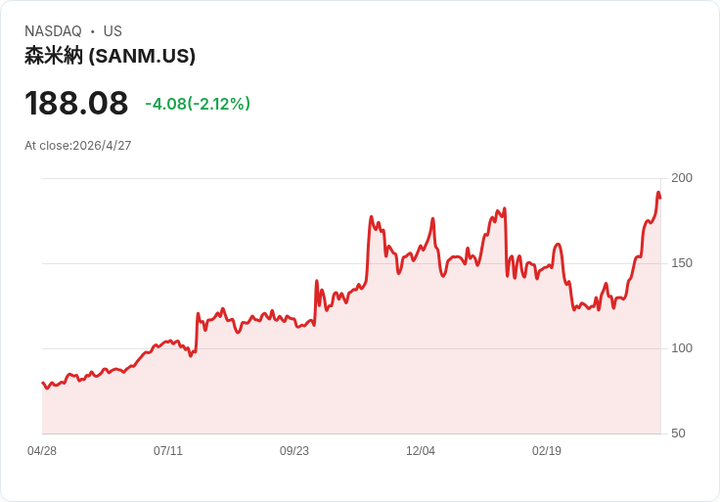Click the 200 label on the price axis
Viewport: 720px width, 502px height.
click(x=682, y=178)
